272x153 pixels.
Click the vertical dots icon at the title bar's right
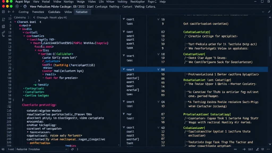pyautogui.click(x=270, y=7)
